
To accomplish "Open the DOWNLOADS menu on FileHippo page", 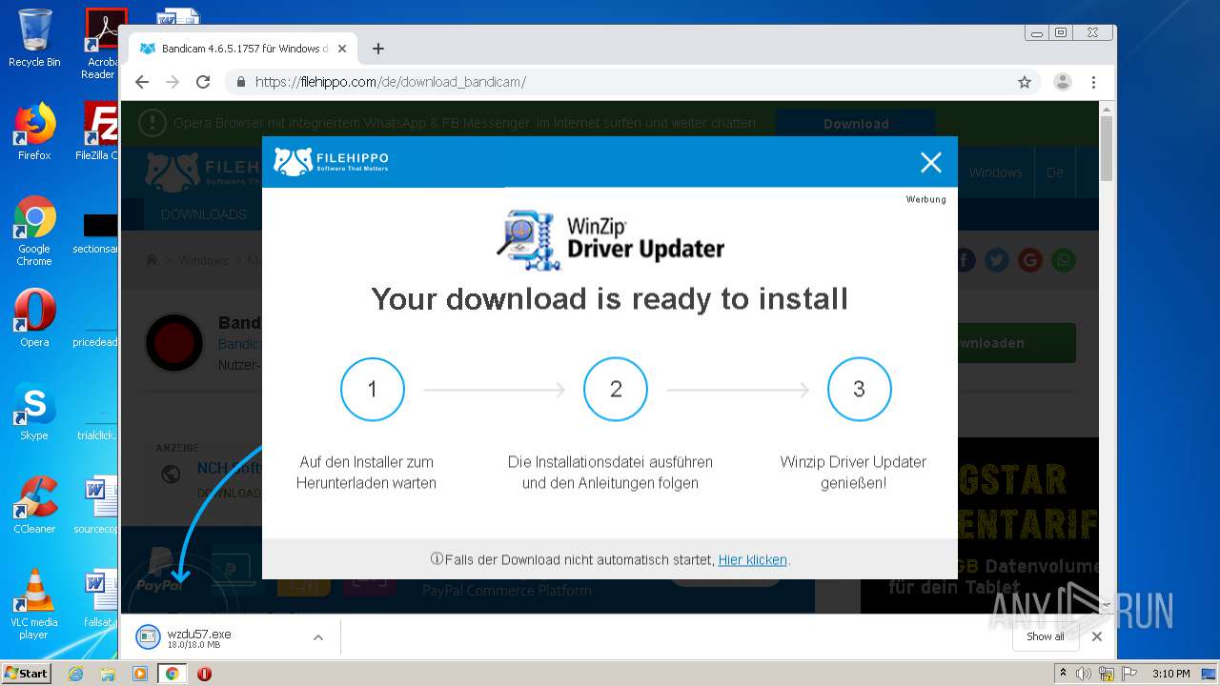I will 204,214.
